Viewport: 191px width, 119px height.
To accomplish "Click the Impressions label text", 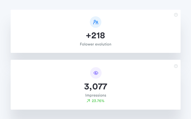I will pos(96,95).
